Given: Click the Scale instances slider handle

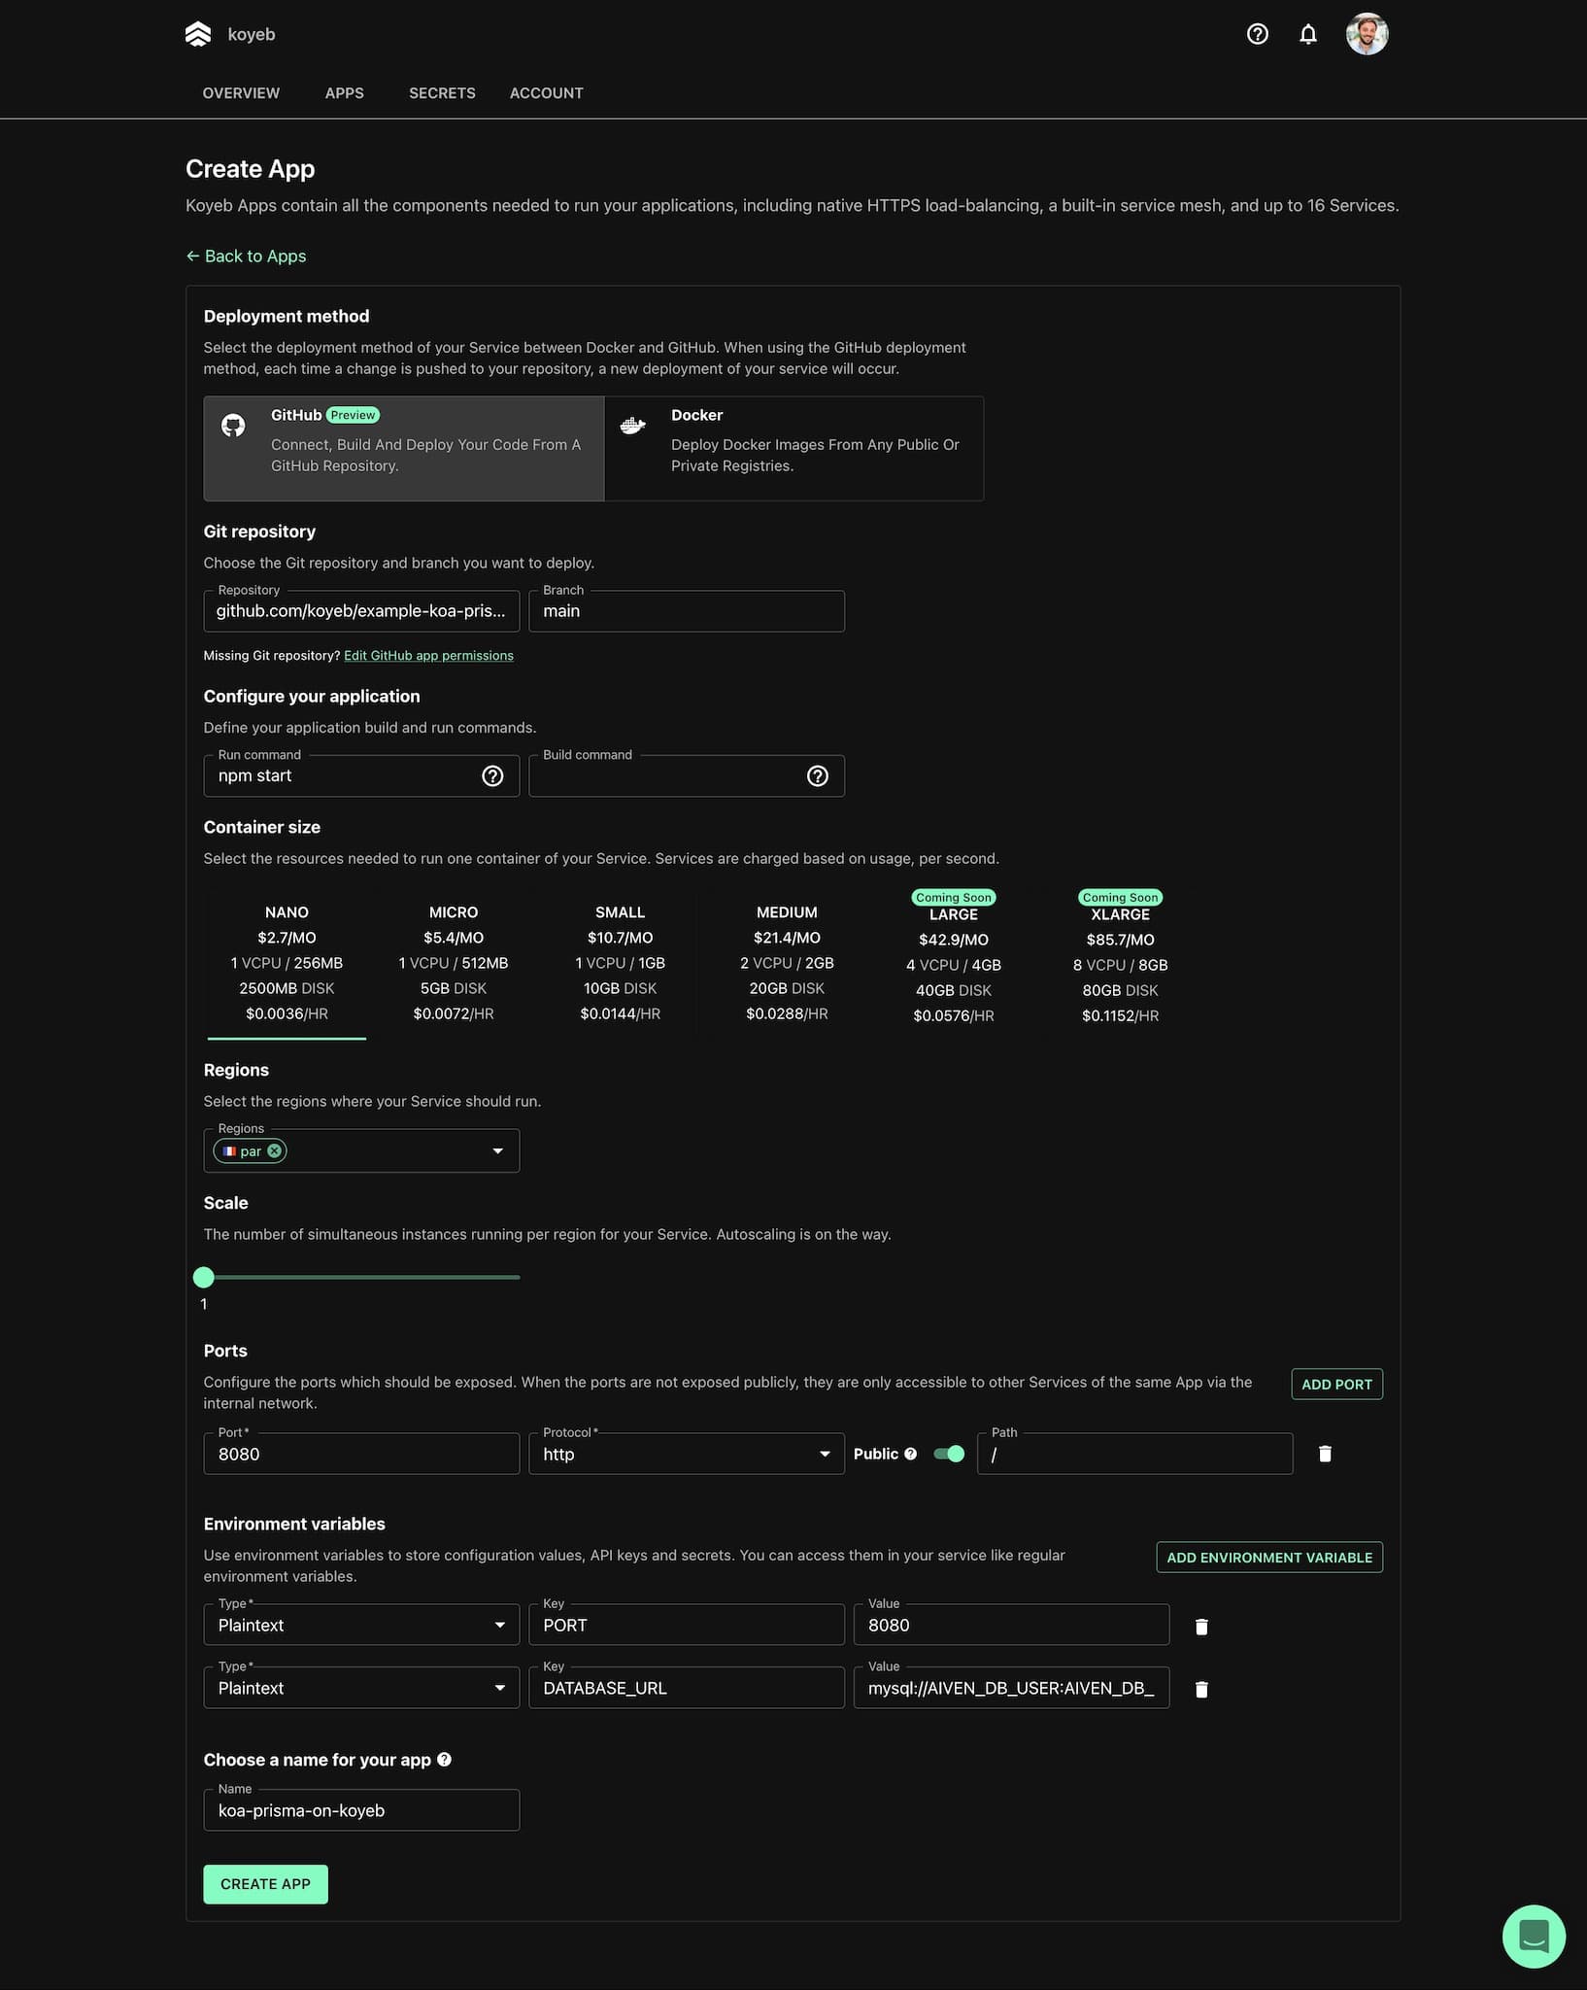Looking at the screenshot, I should 204,1277.
